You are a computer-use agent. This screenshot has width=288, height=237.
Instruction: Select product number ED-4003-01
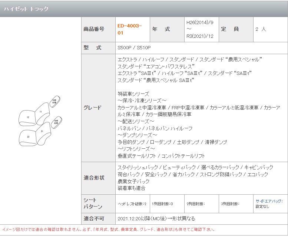point(129,29)
